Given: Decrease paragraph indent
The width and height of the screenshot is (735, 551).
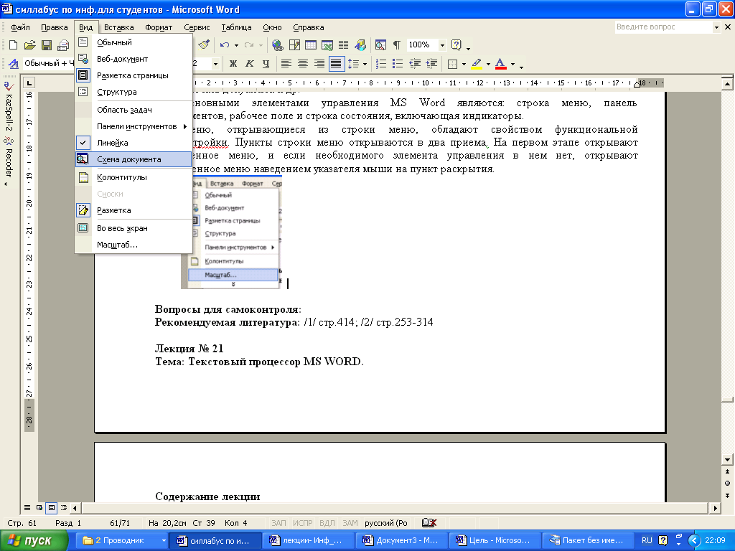Looking at the screenshot, I should (414, 64).
